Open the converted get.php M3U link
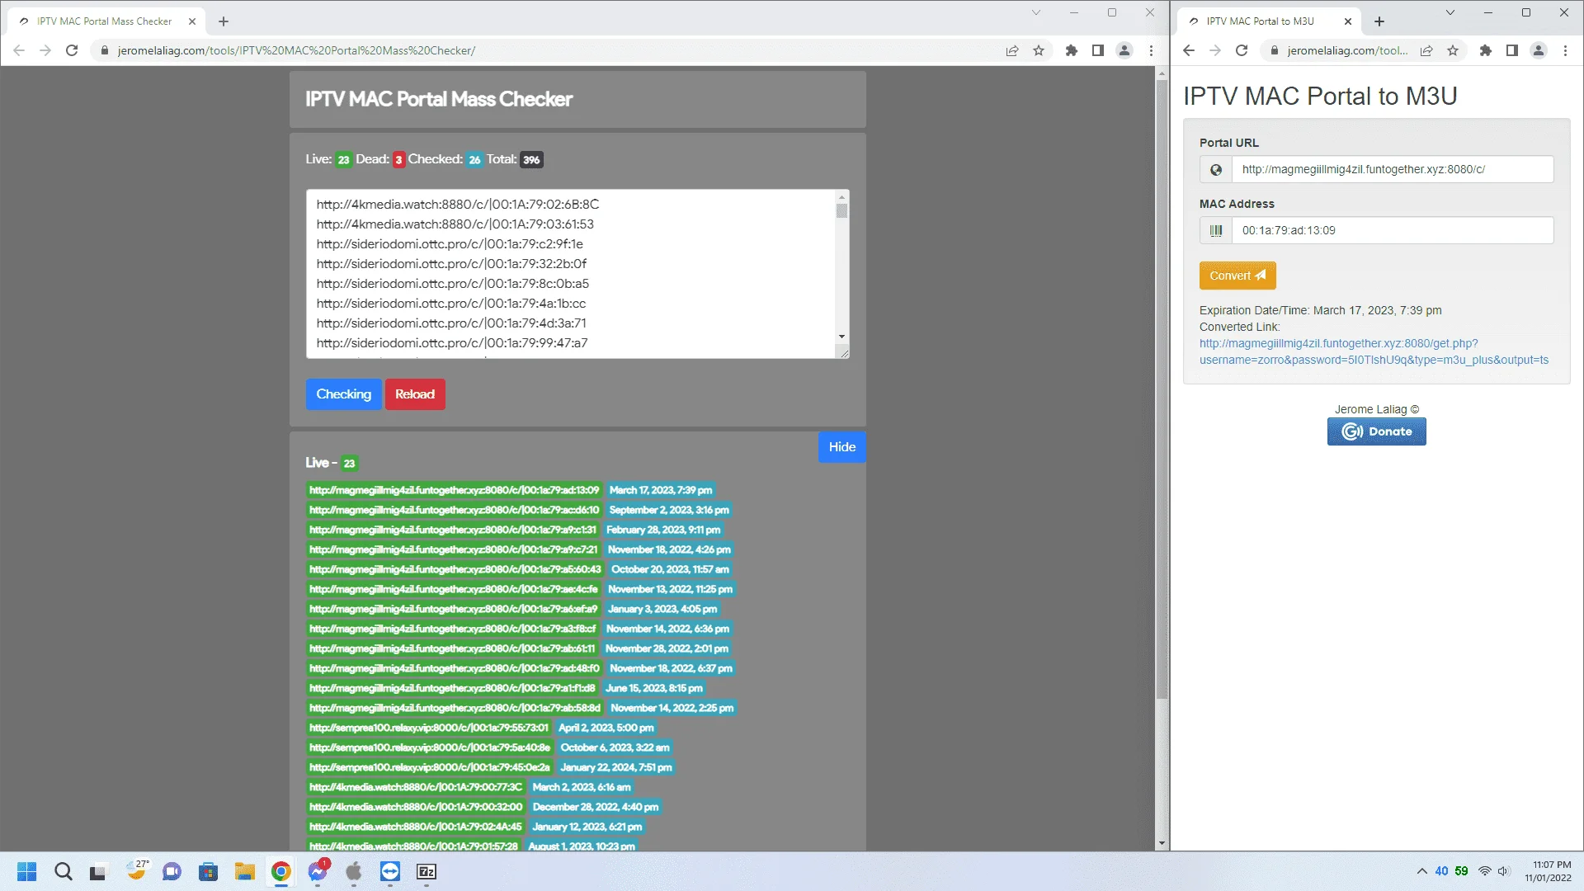The height and width of the screenshot is (891, 1584). [1374, 351]
